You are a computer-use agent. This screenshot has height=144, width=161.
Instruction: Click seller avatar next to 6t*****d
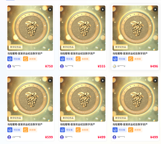pyautogui.click(x=114, y=66)
